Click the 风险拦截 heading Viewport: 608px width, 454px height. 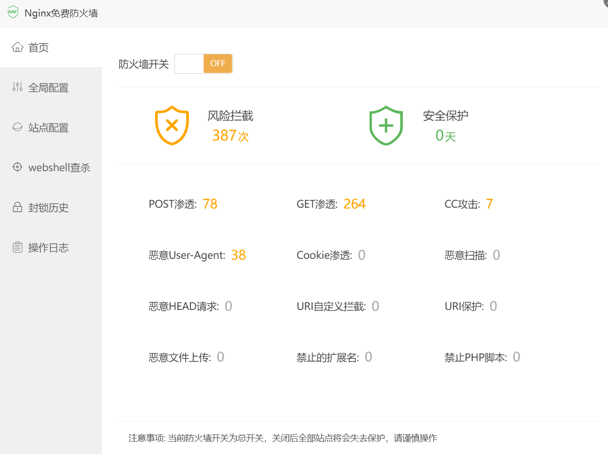[231, 116]
